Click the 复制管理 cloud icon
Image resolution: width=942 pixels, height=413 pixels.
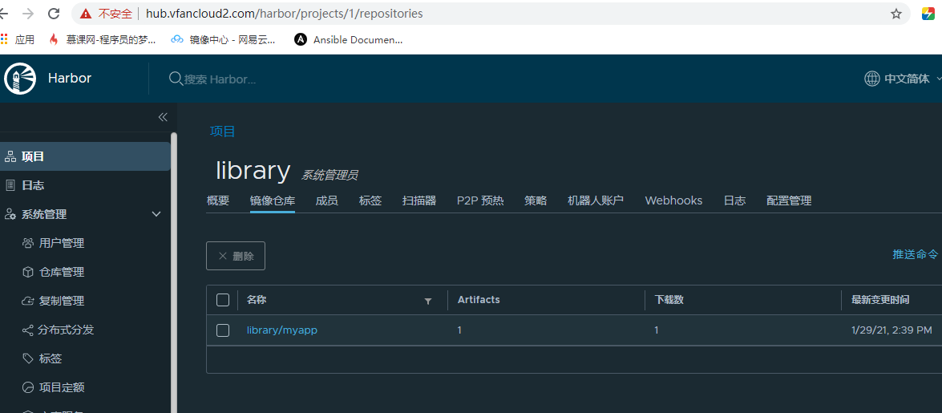coord(27,302)
